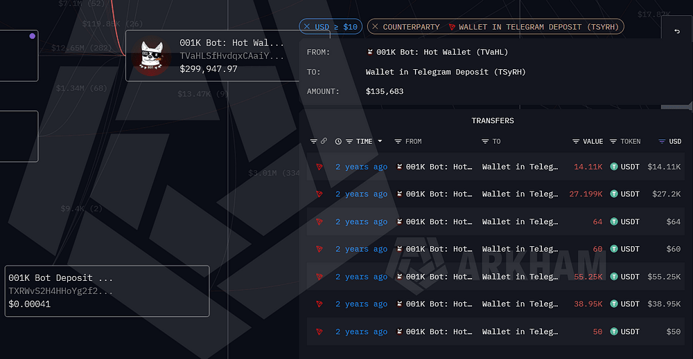Toggle the TIME sort arrow

pos(380,142)
